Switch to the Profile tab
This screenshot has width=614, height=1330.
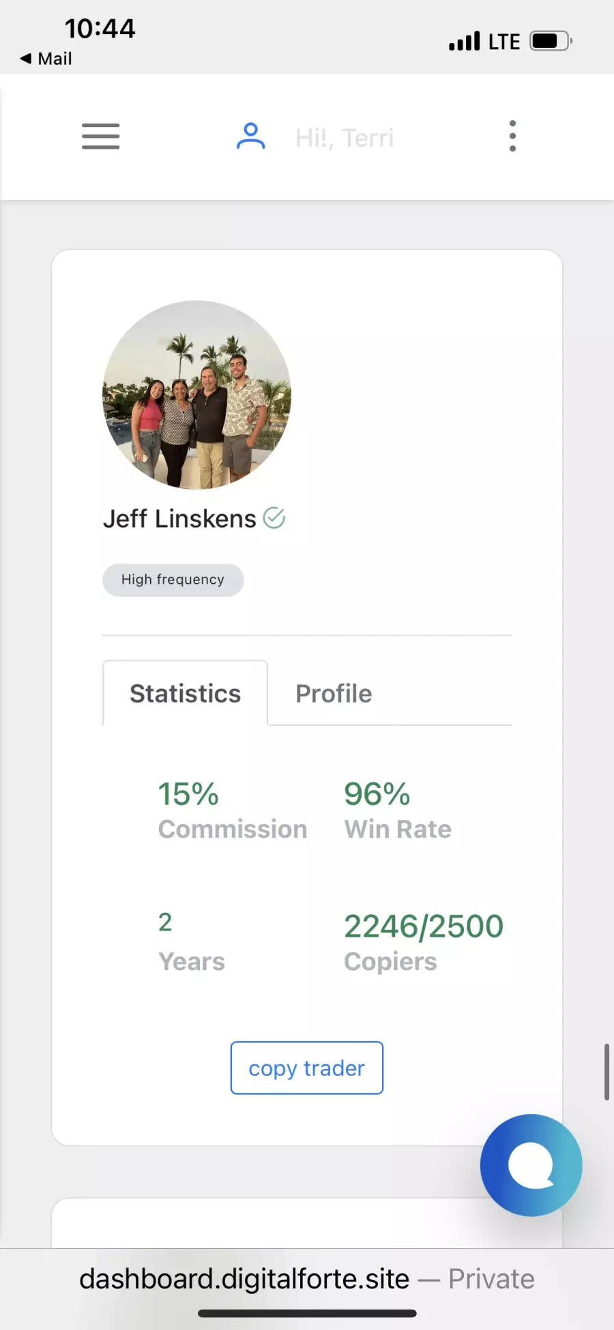(x=334, y=694)
